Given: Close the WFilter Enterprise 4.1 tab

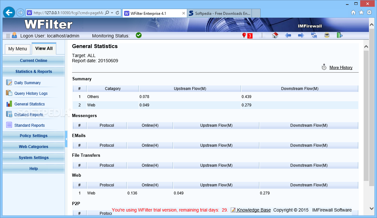Looking at the screenshot, I should pyautogui.click(x=184, y=14).
